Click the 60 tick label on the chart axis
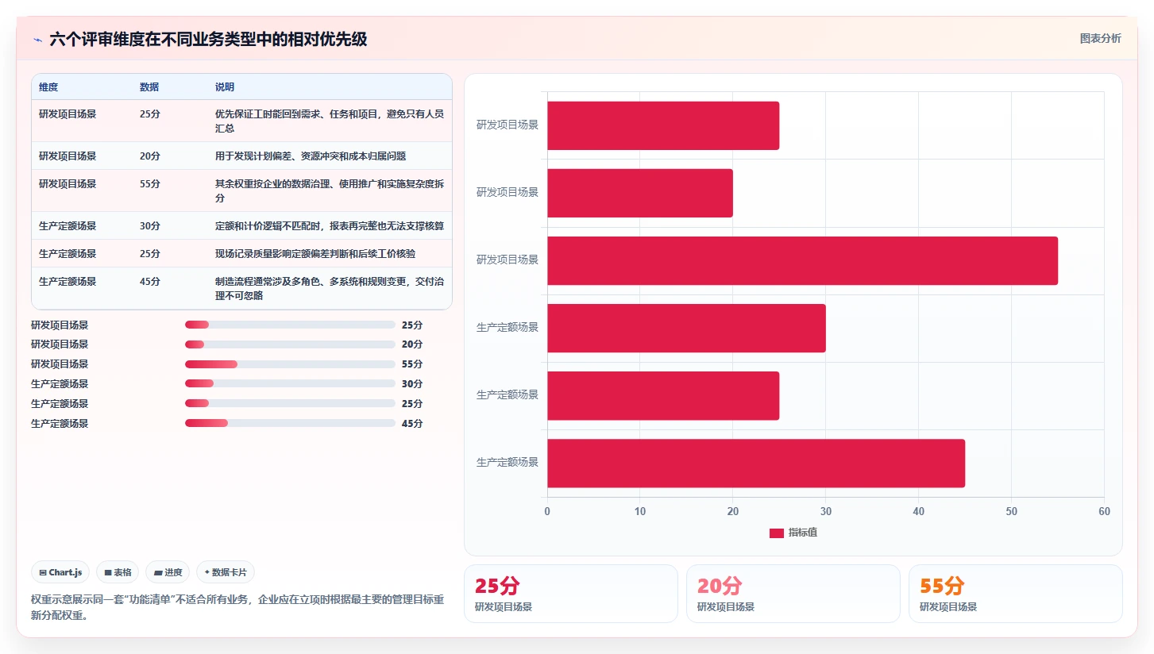Viewport: 1154px width, 654px height. coord(1104,512)
